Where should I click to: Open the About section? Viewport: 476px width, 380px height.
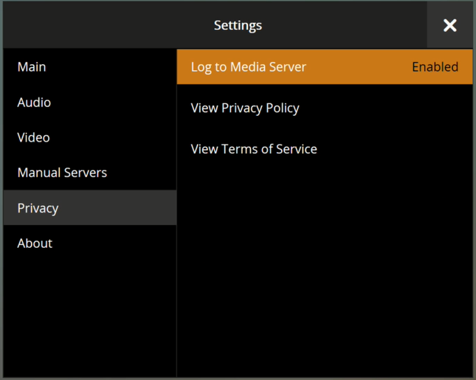tap(35, 243)
